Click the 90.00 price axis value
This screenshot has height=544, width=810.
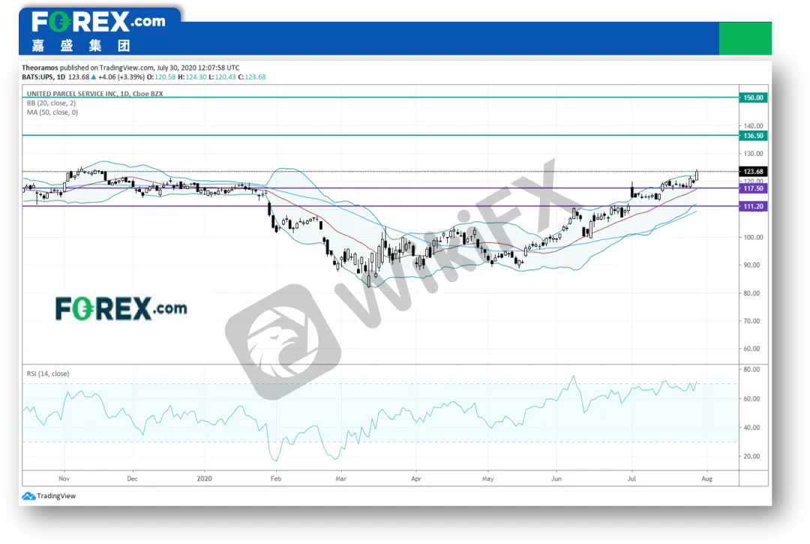pos(753,266)
